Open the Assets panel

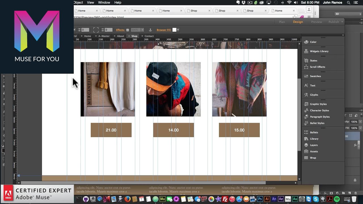313,151
